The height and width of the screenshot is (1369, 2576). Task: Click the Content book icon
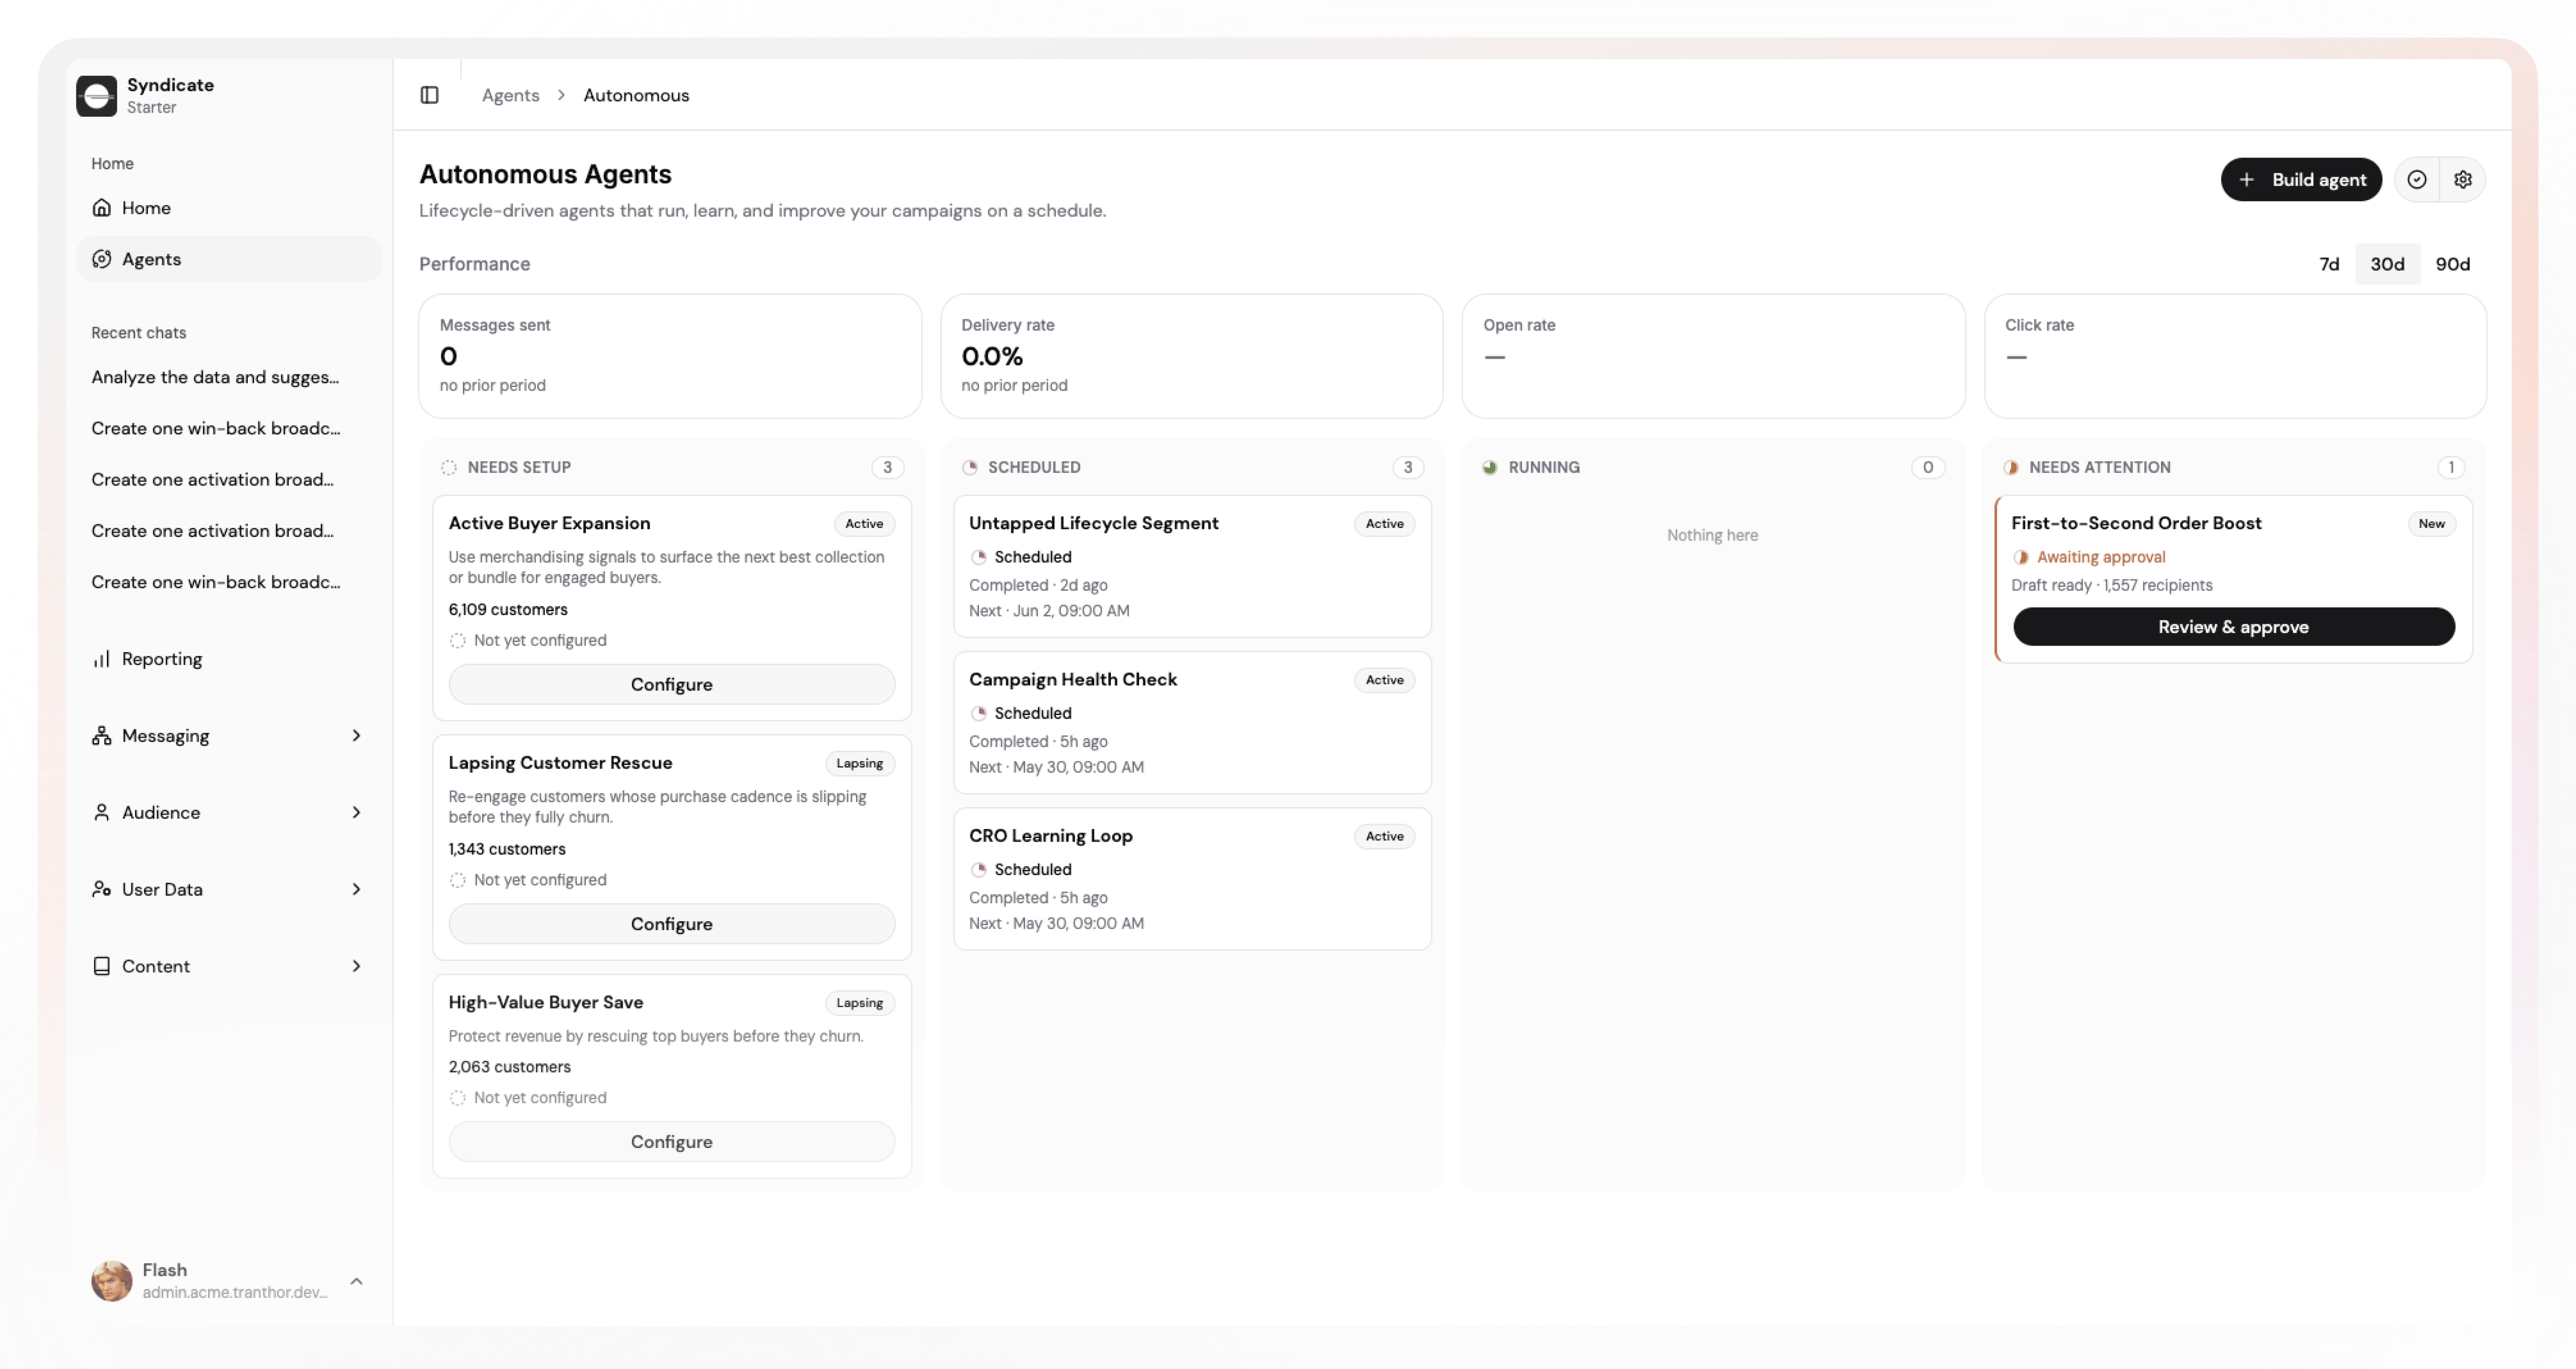pos(101,966)
